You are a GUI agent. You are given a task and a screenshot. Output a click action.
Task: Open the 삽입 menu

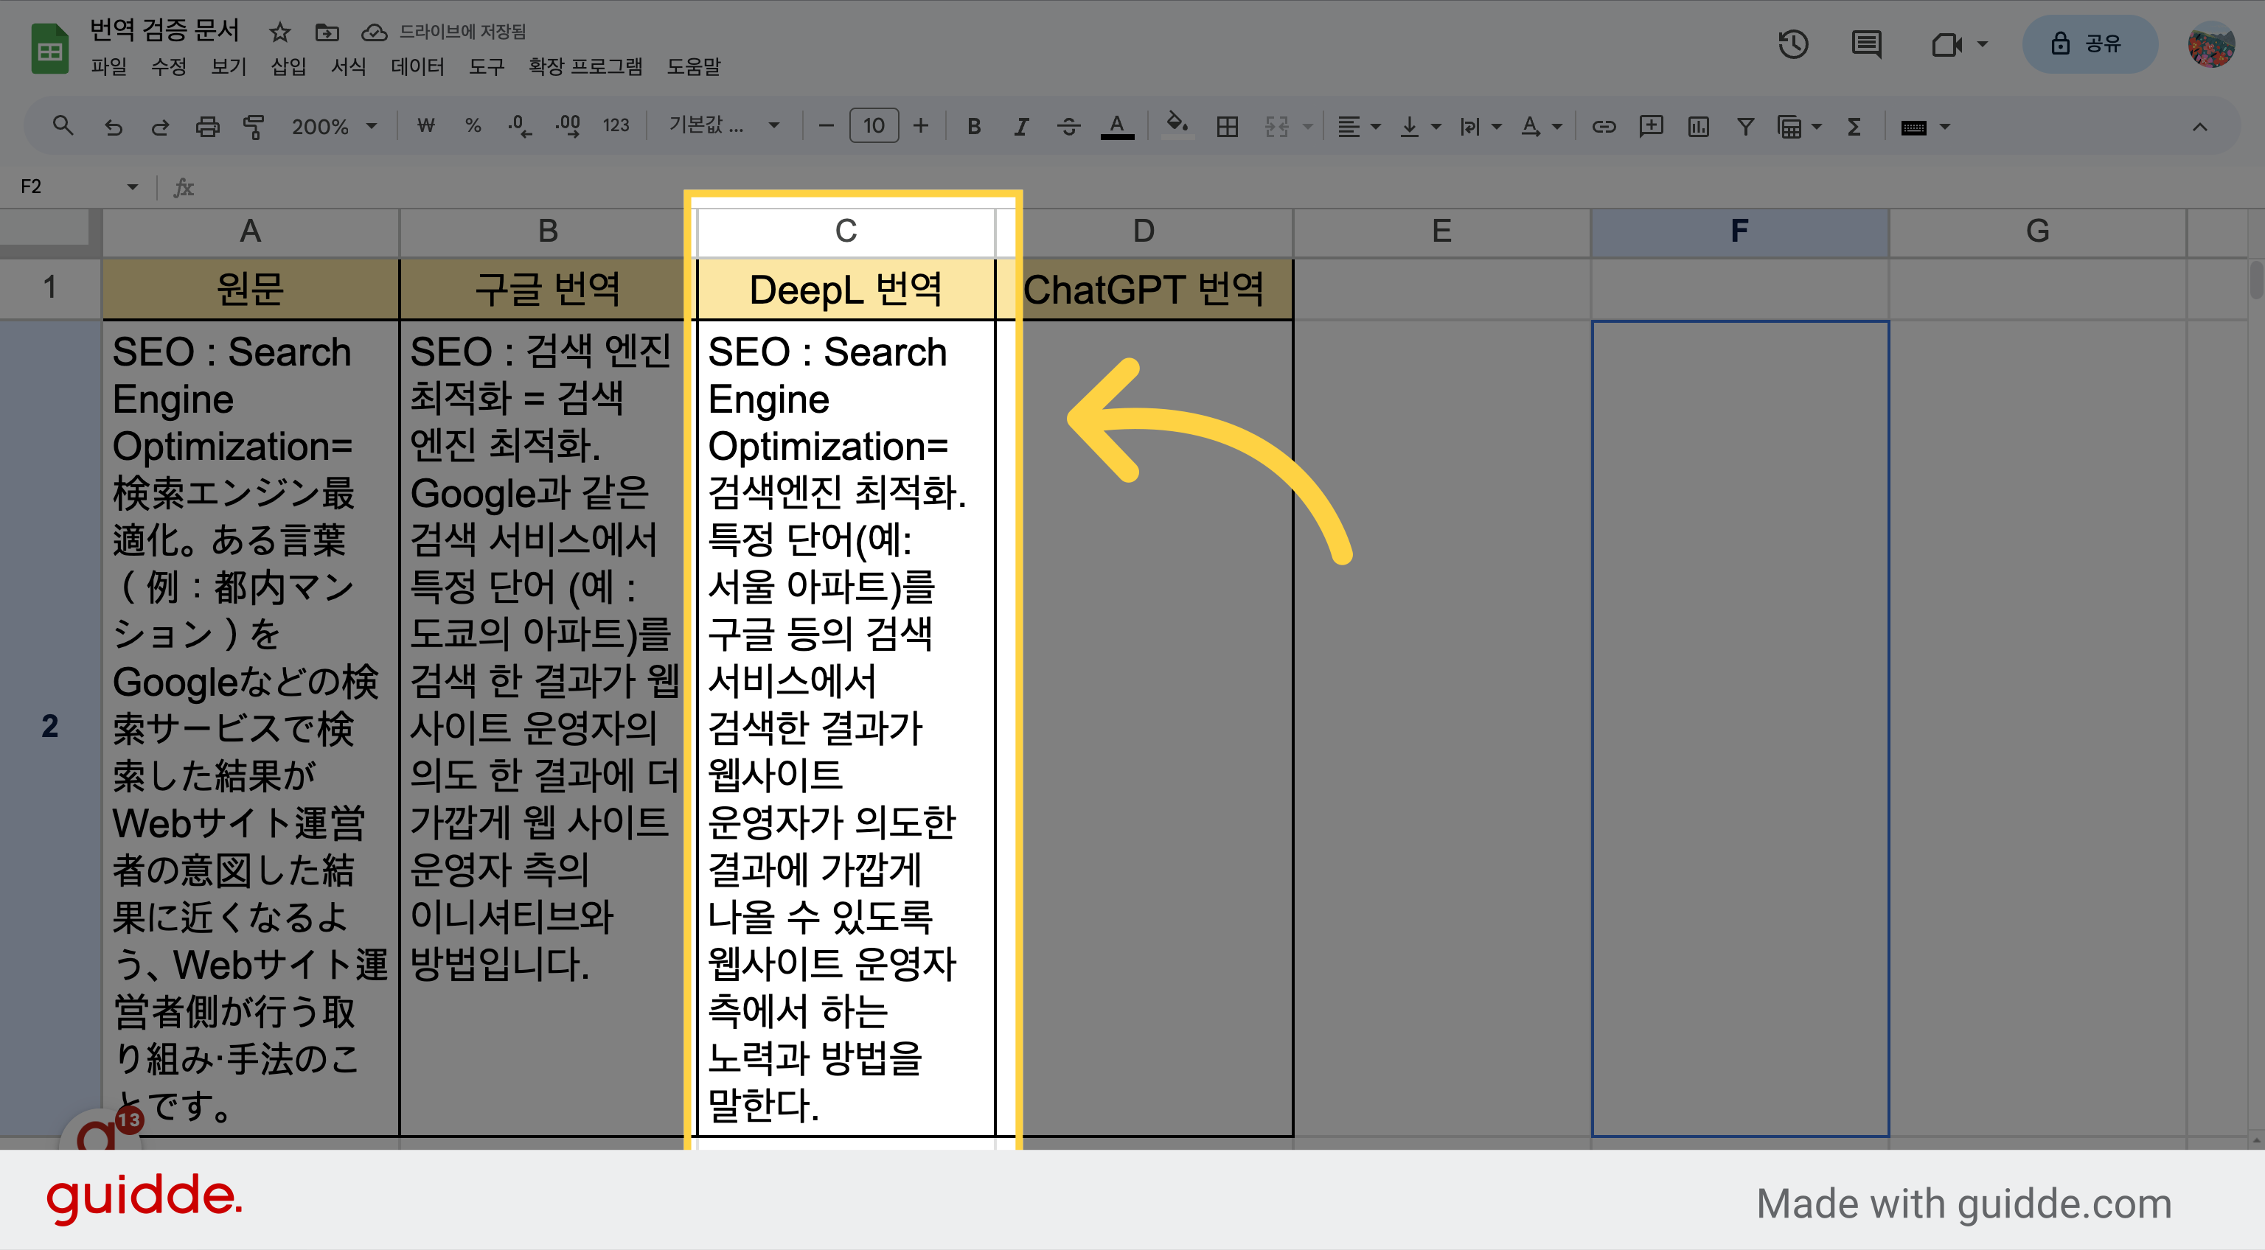click(288, 67)
